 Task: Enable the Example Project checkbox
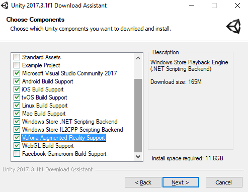tap(17, 65)
